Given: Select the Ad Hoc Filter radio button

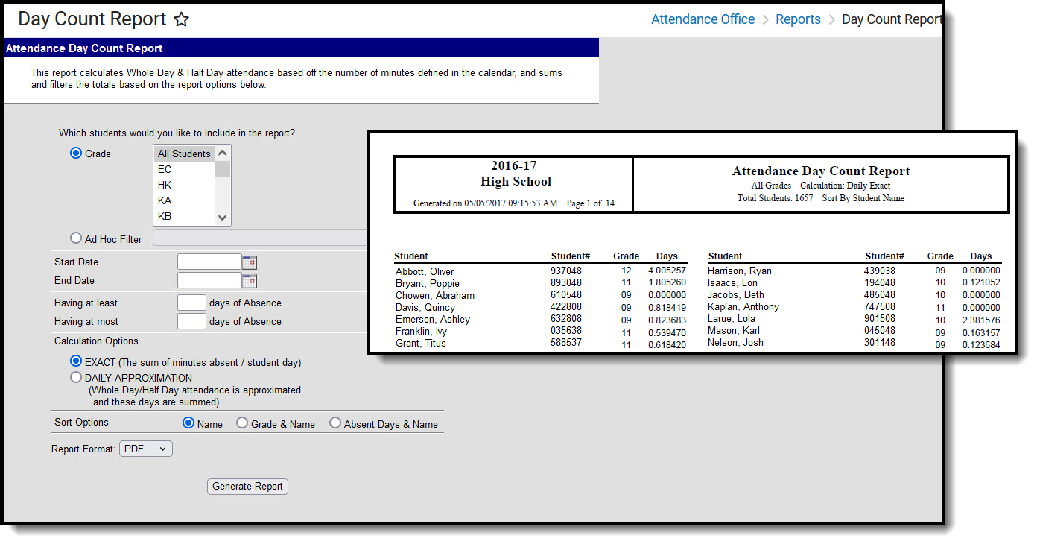Looking at the screenshot, I should pyautogui.click(x=76, y=238).
